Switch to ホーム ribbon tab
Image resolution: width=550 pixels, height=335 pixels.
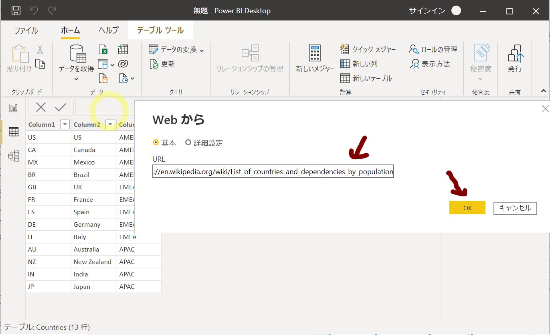click(71, 30)
